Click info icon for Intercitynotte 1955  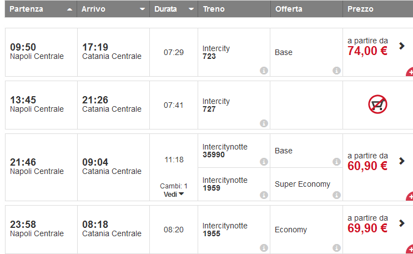pos(264,248)
